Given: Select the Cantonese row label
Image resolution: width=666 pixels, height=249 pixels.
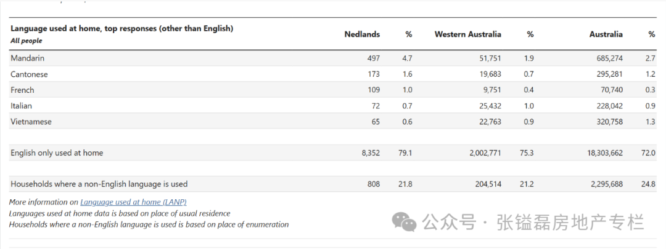Looking at the screenshot, I should [30, 74].
